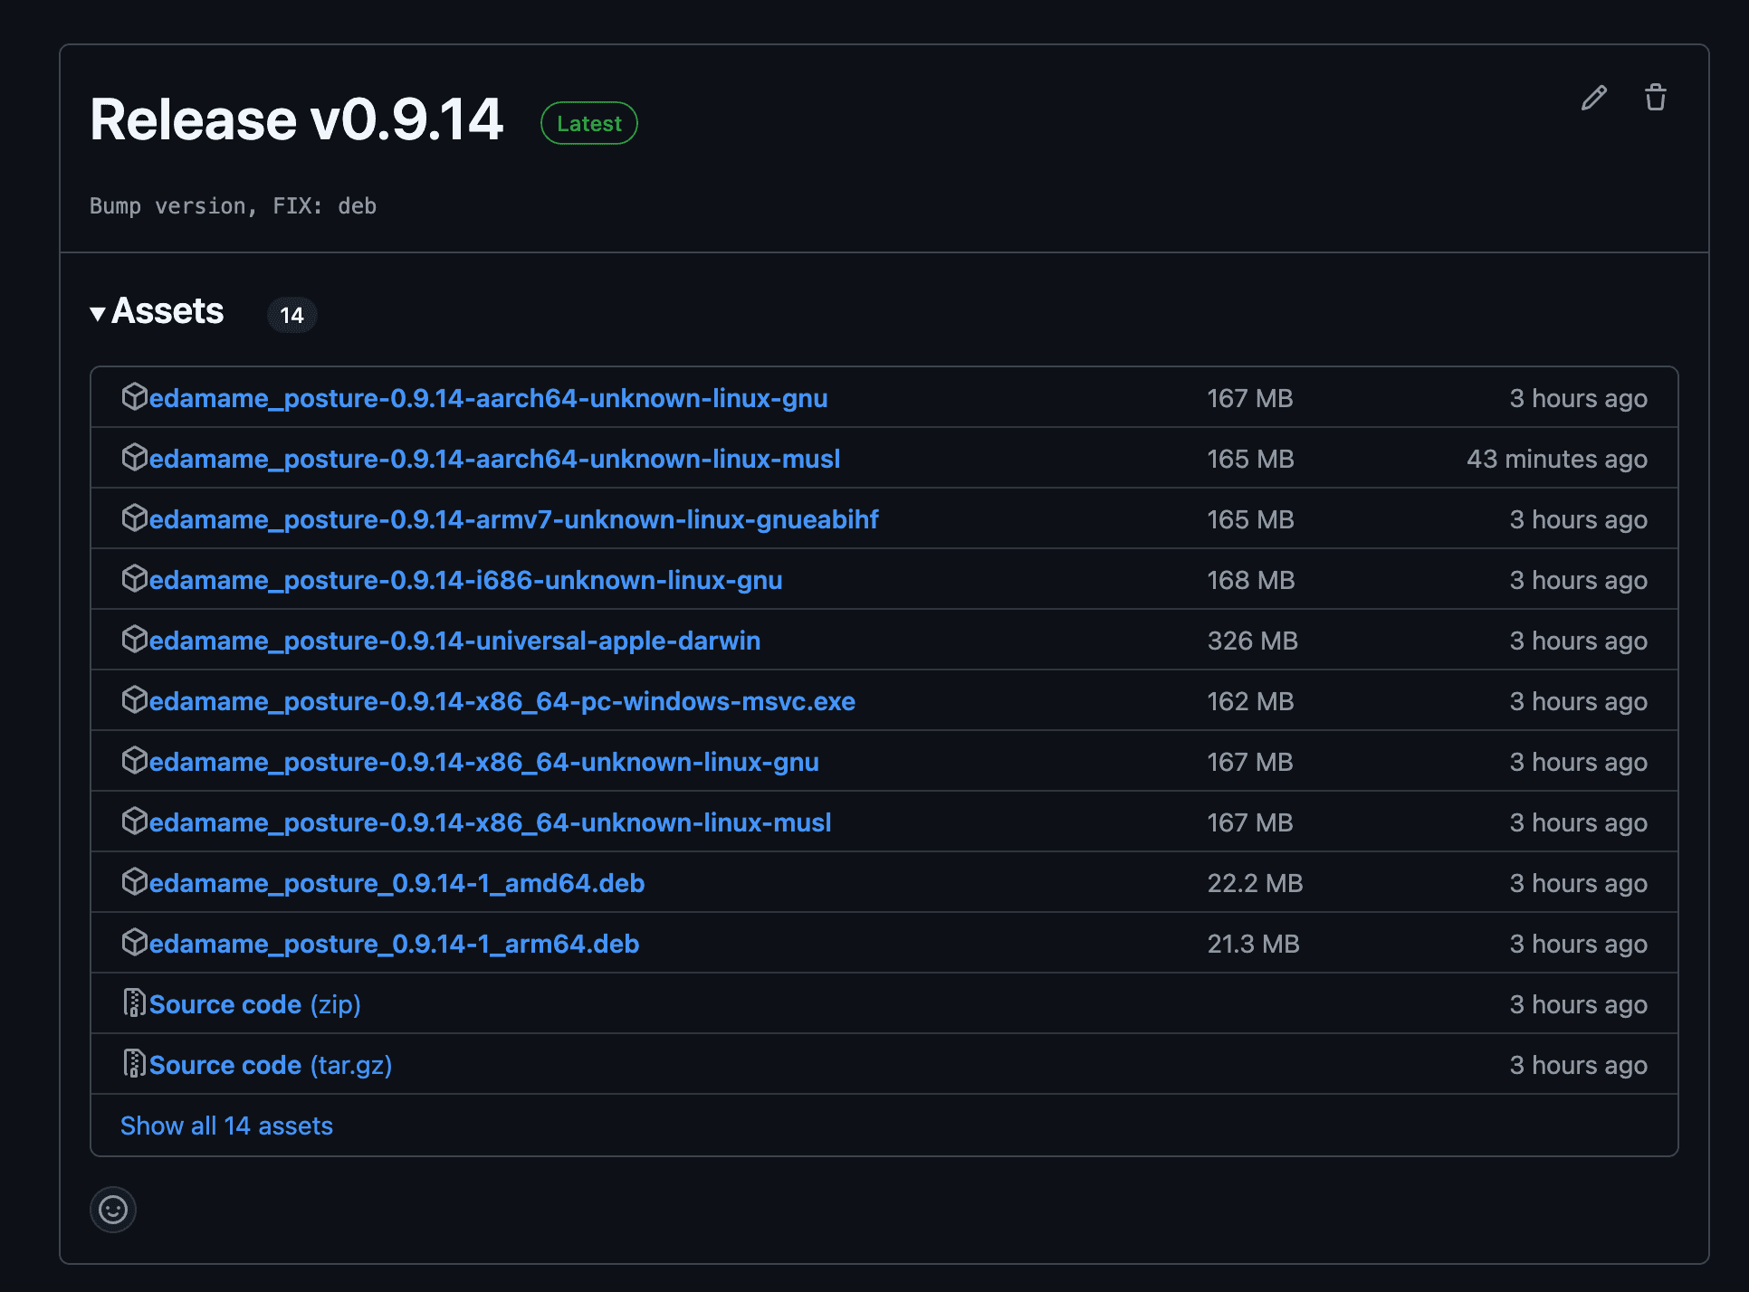Click the green Latest release badge
Screen dimensions: 1749x1292
[588, 123]
